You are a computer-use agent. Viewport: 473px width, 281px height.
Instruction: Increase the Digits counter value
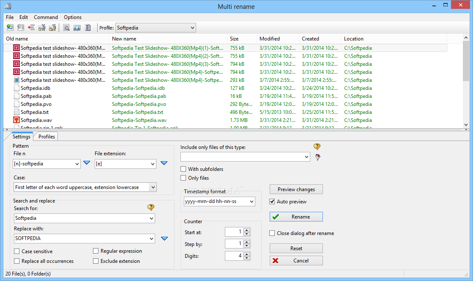coord(247,254)
